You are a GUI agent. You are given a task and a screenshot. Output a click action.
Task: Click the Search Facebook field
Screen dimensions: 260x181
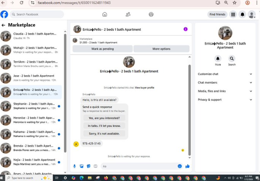tap(37, 14)
